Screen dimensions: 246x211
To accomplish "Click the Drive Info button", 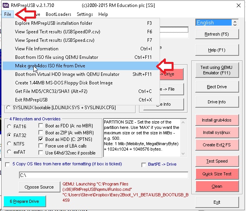I will click(217, 102).
